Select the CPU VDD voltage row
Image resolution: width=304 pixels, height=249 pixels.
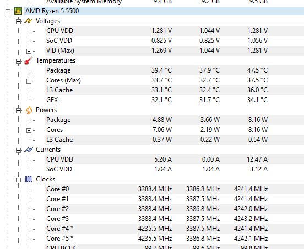tap(175, 31)
